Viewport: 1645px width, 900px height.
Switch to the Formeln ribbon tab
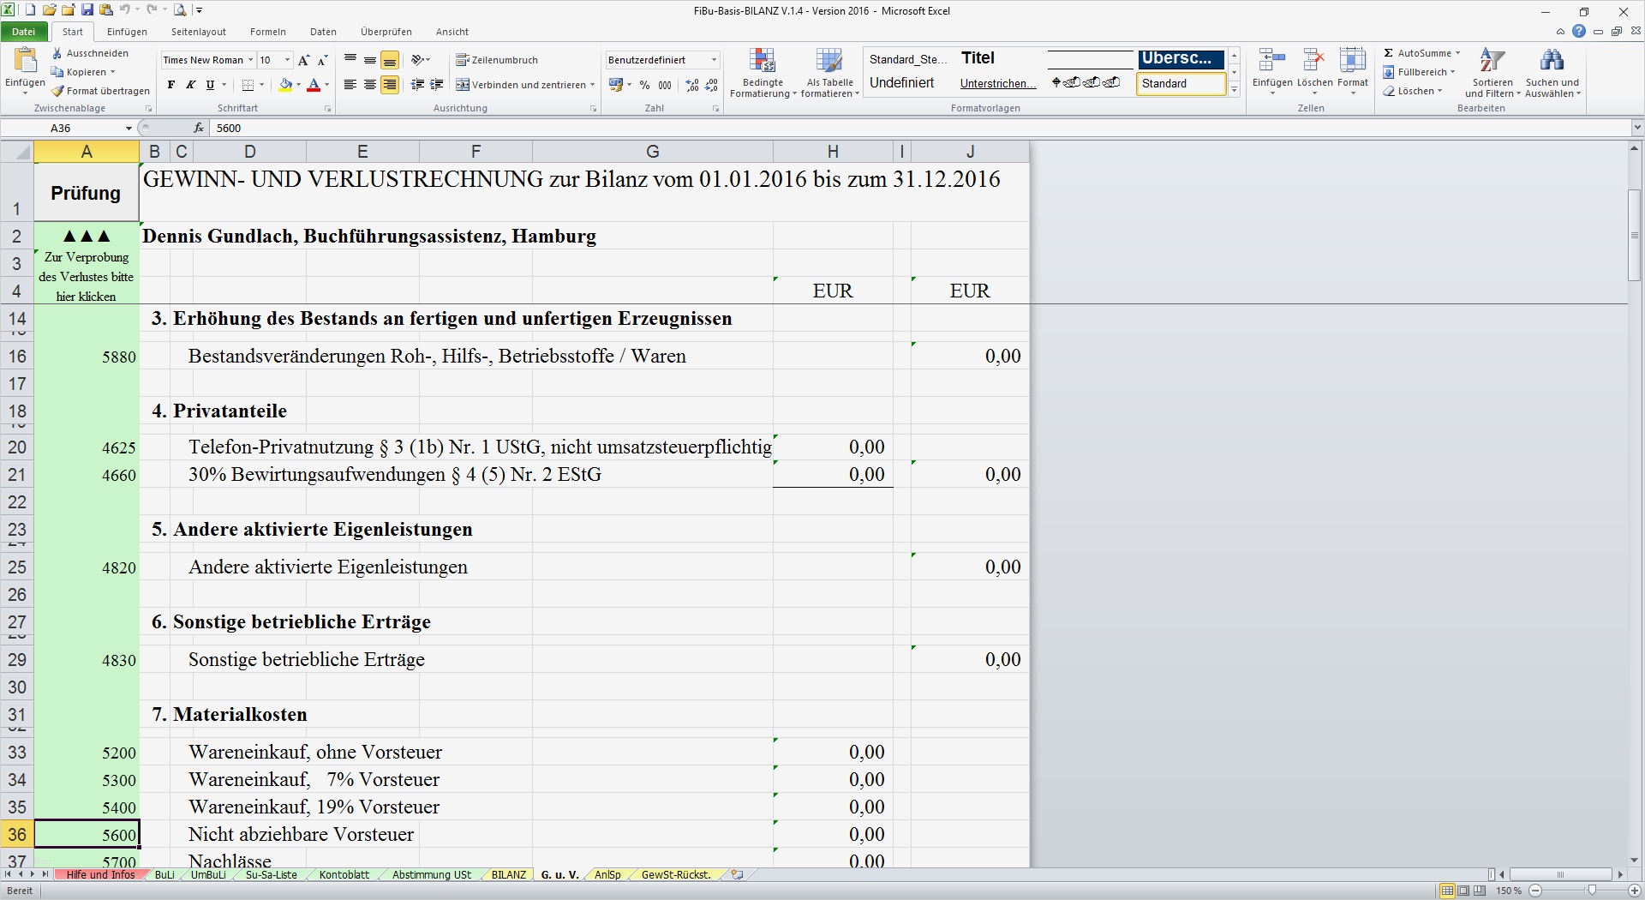[x=268, y=32]
